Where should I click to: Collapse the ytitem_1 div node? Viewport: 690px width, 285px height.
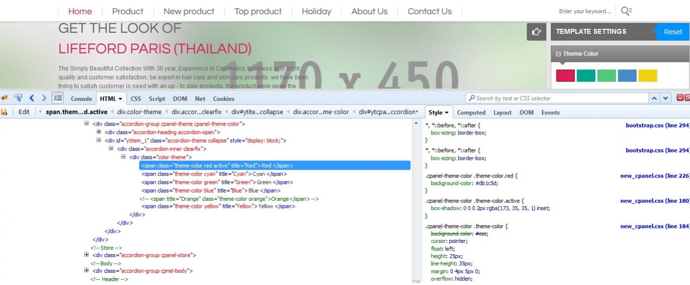tap(99, 140)
